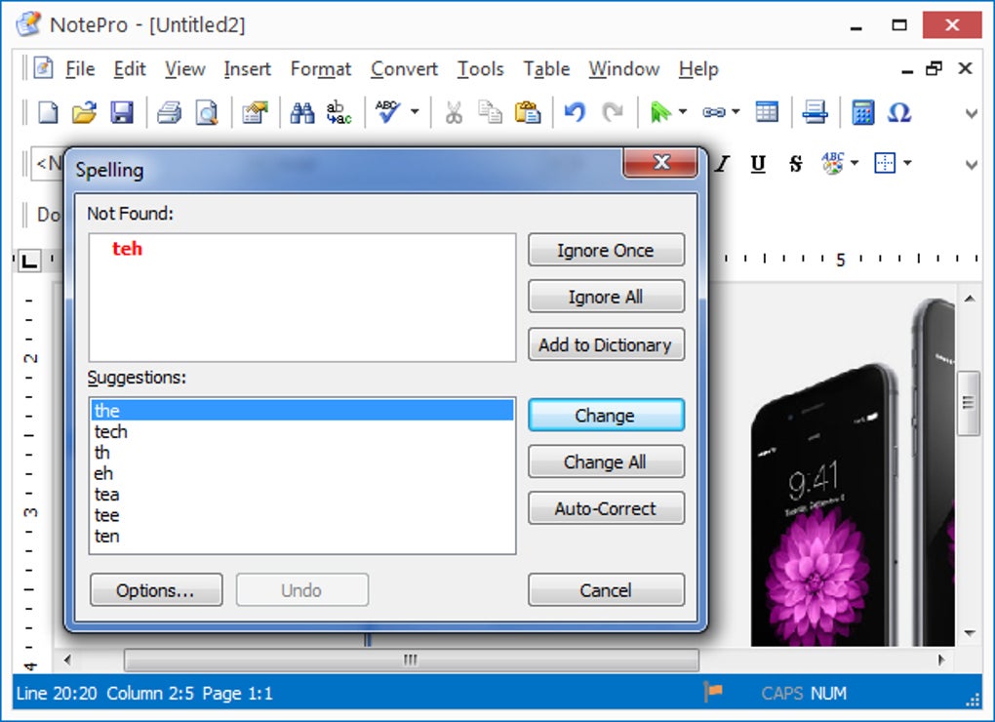Viewport: 995px width, 722px height.
Task: Toggle Strikethrough formatting button
Action: pyautogui.click(x=795, y=164)
